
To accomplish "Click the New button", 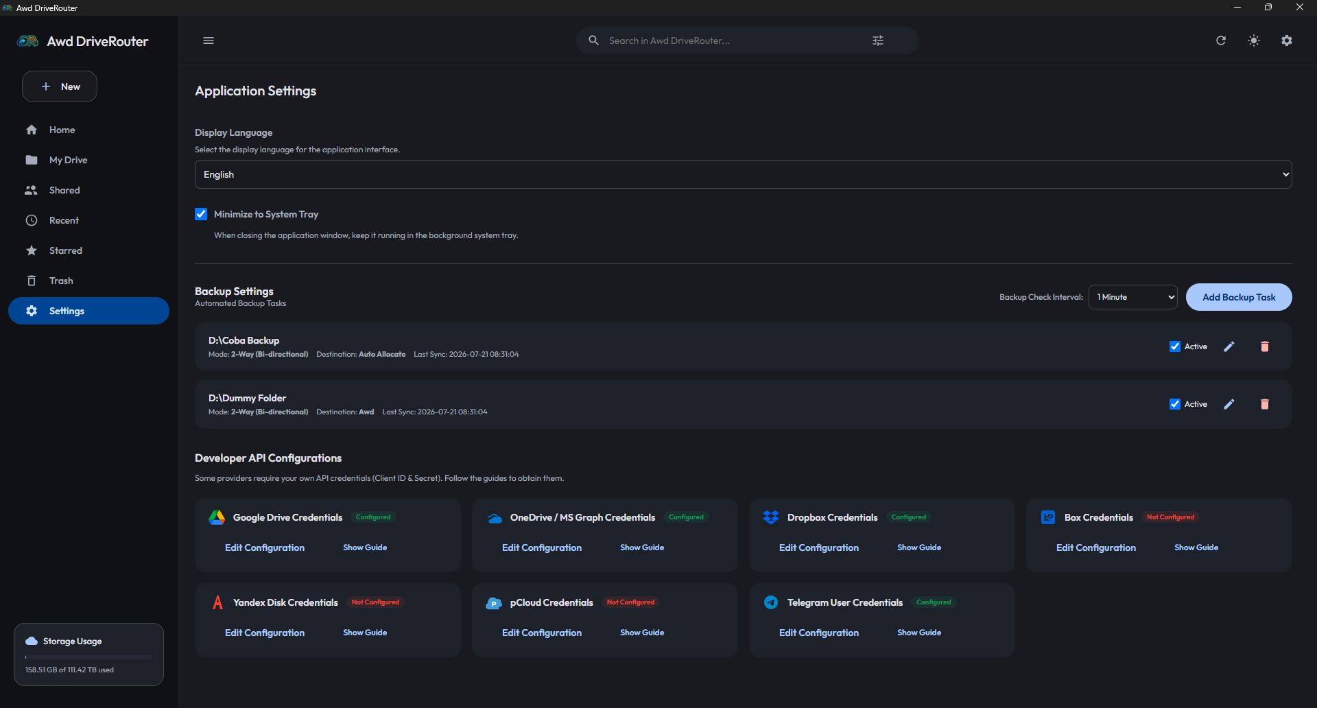I will coord(60,86).
